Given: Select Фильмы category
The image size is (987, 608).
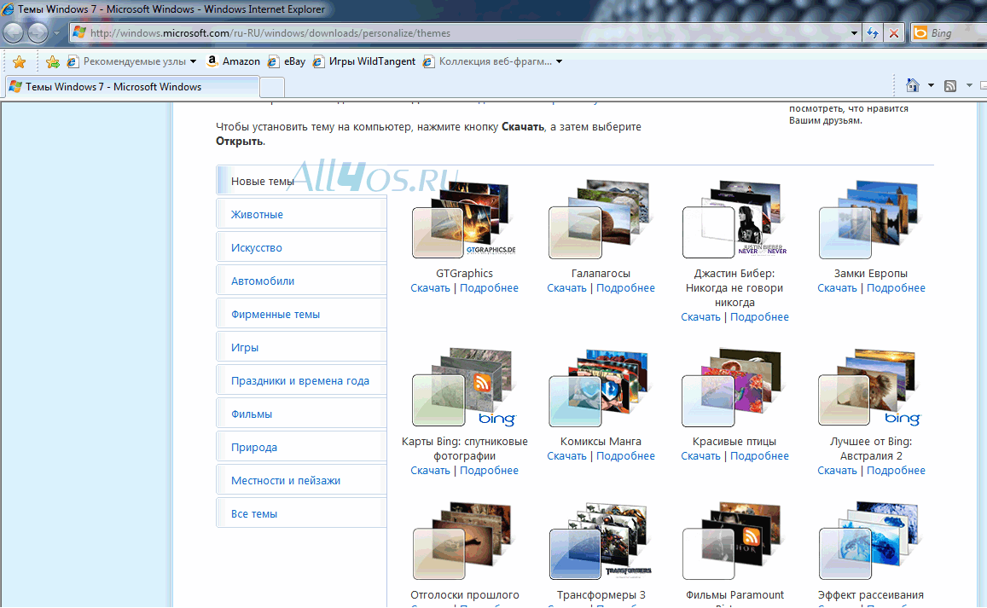Looking at the screenshot, I should pyautogui.click(x=302, y=414).
